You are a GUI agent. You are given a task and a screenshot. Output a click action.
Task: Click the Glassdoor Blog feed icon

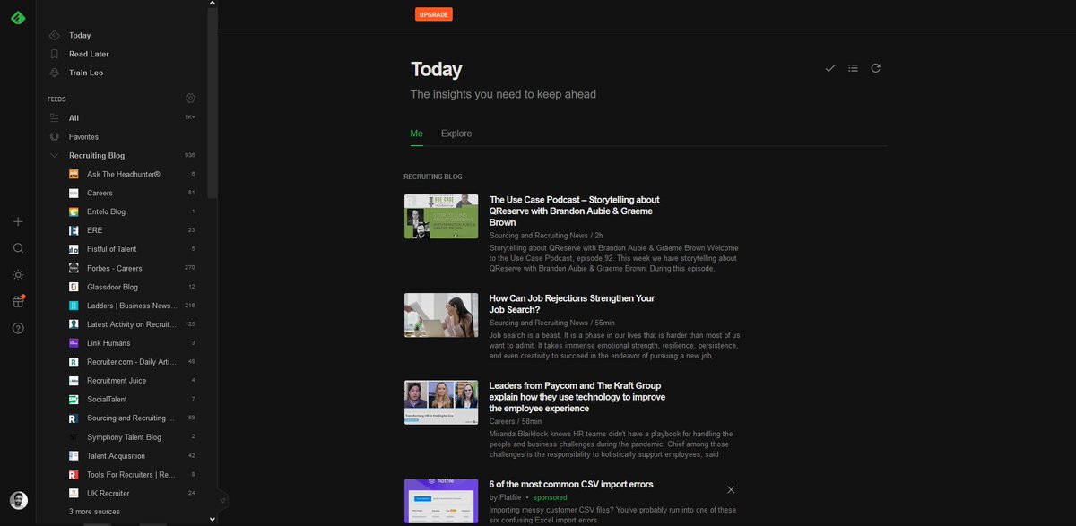(74, 287)
